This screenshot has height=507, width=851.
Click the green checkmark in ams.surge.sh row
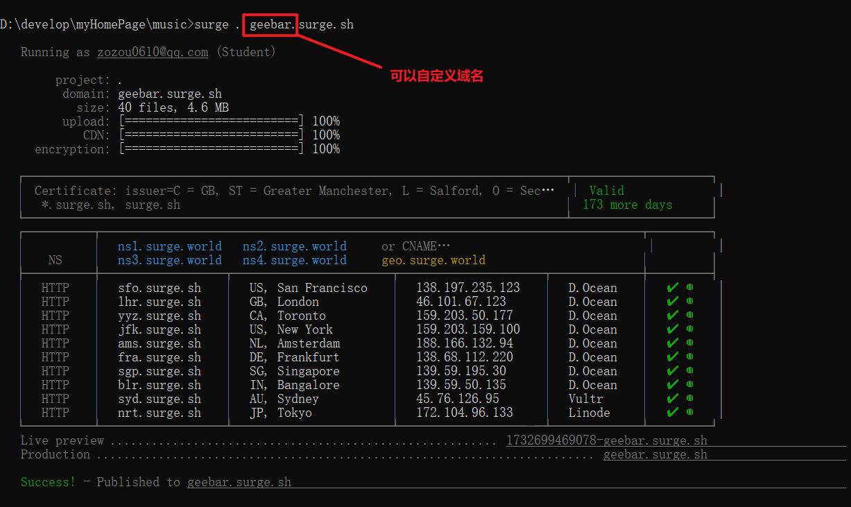point(672,343)
